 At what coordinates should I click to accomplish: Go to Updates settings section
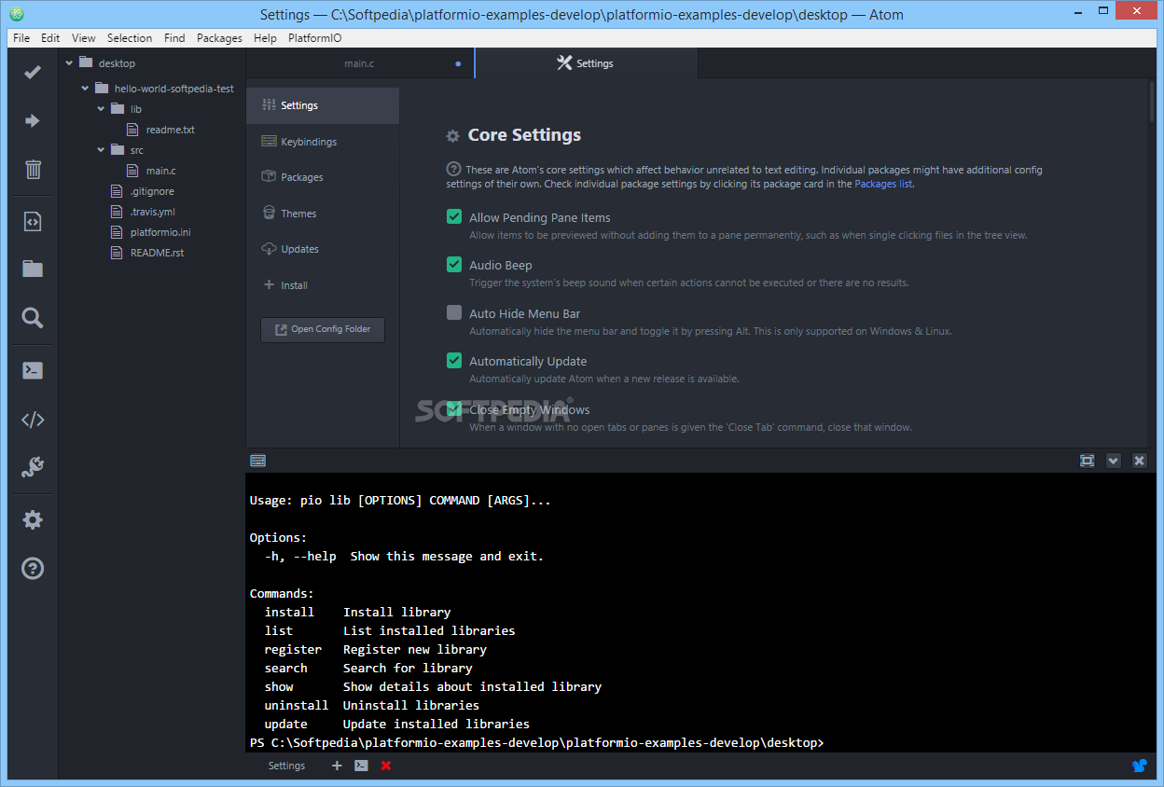pyautogui.click(x=323, y=249)
